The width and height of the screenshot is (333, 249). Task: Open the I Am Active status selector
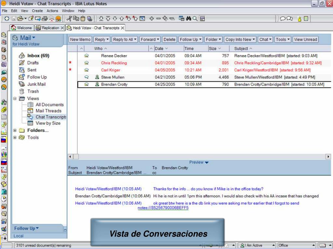point(257,245)
